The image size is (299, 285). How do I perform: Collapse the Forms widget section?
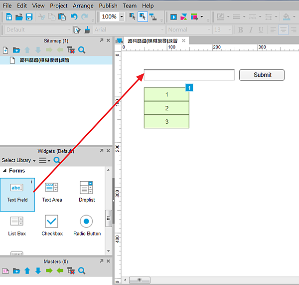[x=4, y=171]
